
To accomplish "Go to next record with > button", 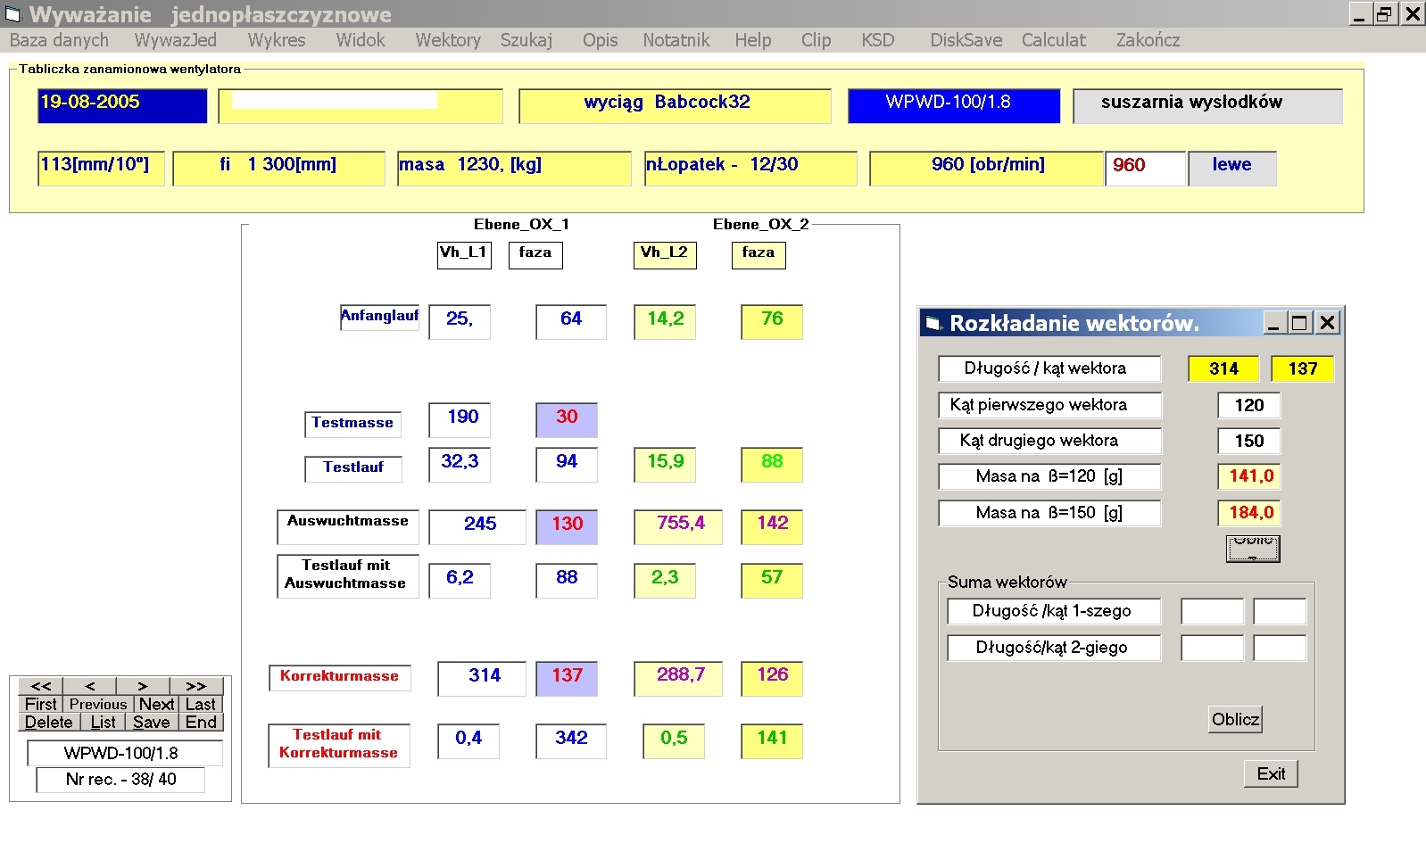I will pos(143,686).
